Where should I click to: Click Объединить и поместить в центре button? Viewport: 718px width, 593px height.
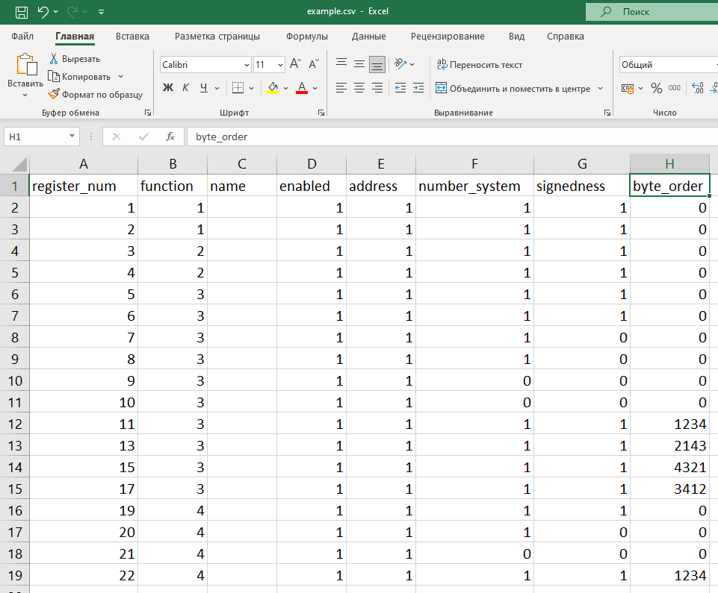click(x=513, y=88)
